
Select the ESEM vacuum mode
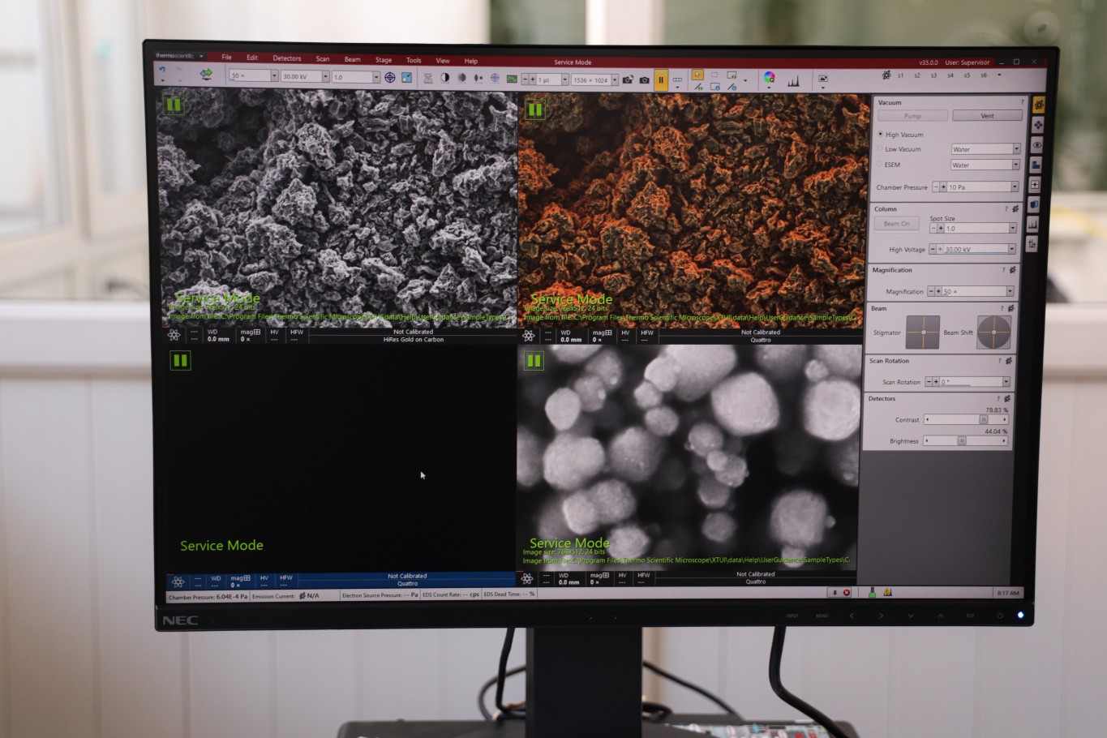[881, 165]
